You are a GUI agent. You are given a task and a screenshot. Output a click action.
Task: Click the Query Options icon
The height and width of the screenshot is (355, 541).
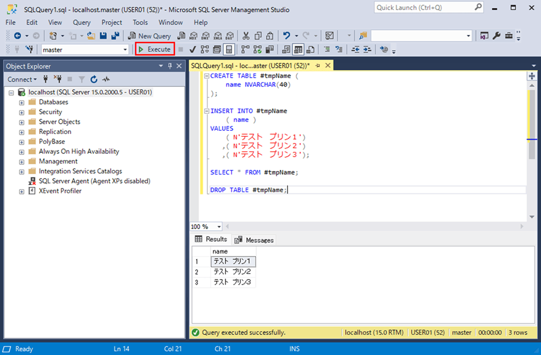point(217,49)
